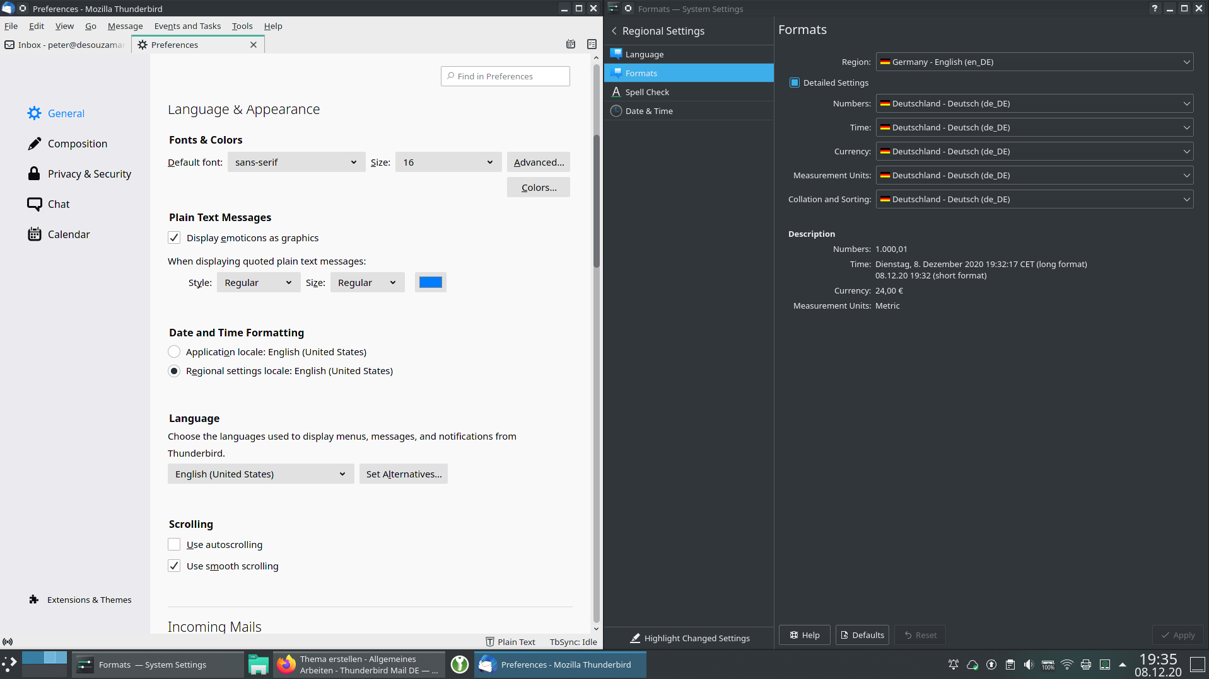Viewport: 1209px width, 679px height.
Task: Open audio volume tray icon
Action: 1029,665
